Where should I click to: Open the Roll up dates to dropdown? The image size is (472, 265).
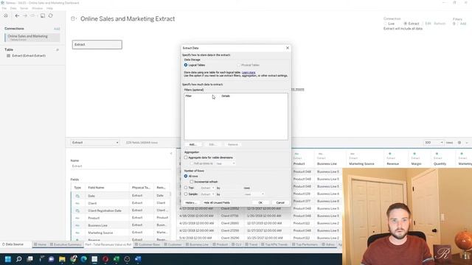pyautogui.click(x=225, y=163)
